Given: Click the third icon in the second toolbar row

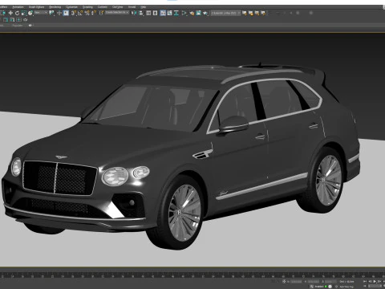Looking at the screenshot, I should pos(18,20).
